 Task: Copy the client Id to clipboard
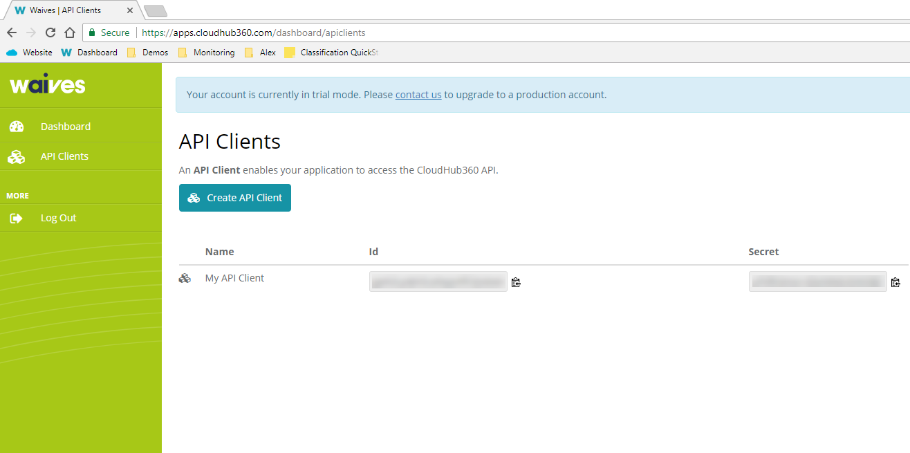click(x=516, y=282)
